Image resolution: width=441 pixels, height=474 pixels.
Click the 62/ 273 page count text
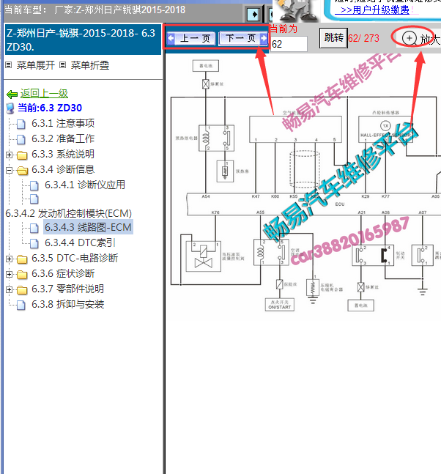[363, 38]
